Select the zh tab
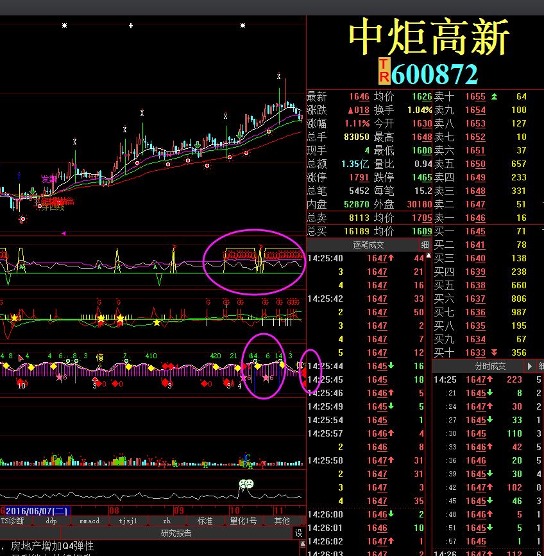This screenshot has width=544, height=556. coord(167,521)
